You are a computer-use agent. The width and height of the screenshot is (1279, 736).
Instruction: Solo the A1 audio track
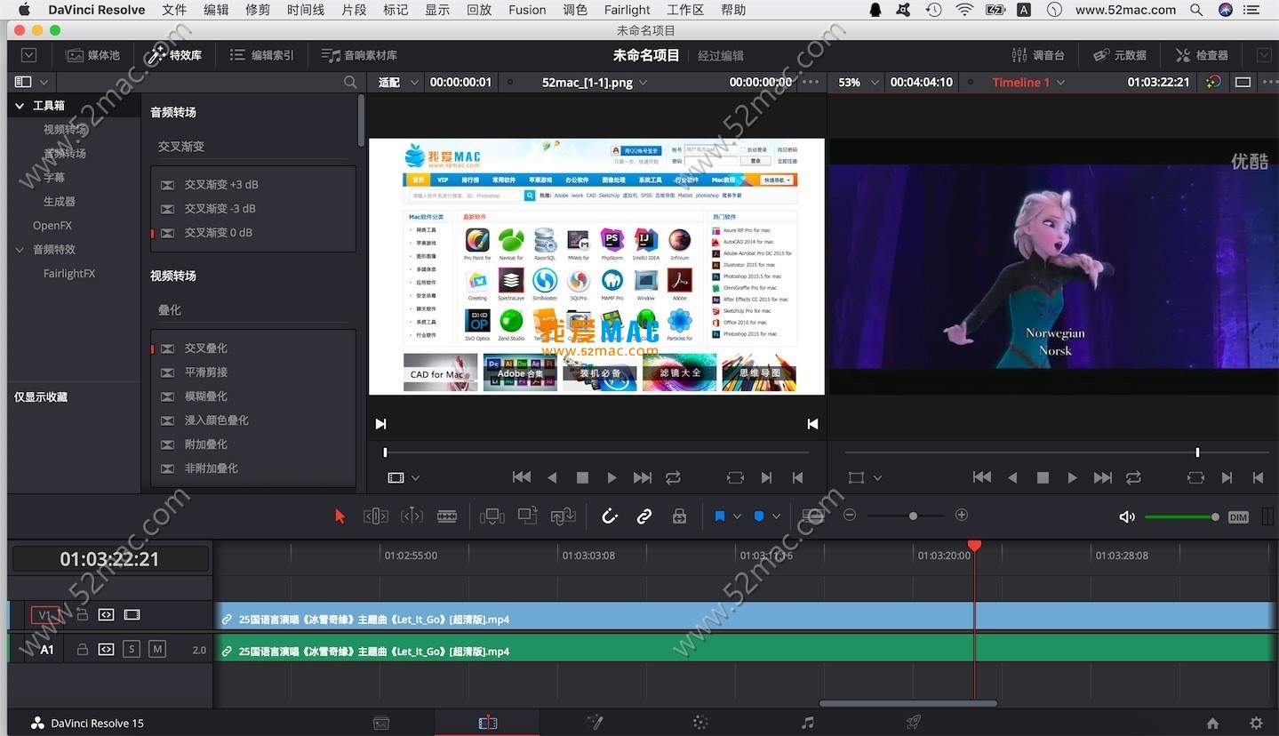point(132,650)
